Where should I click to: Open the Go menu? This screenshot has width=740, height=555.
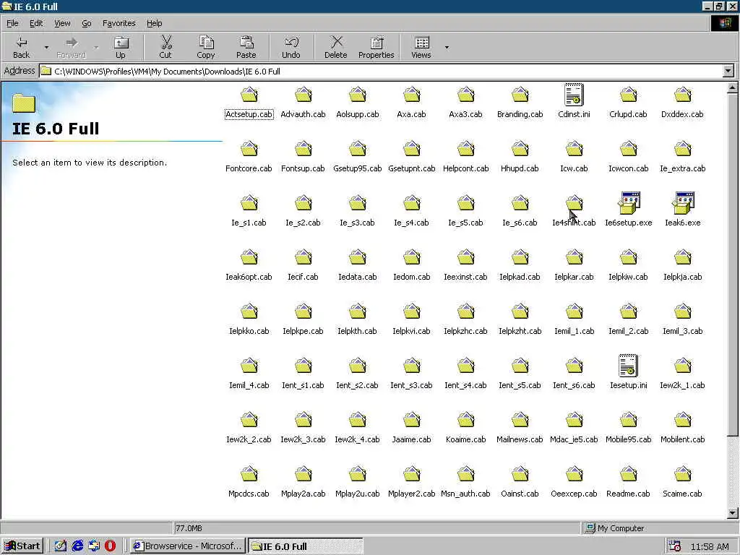(87, 23)
